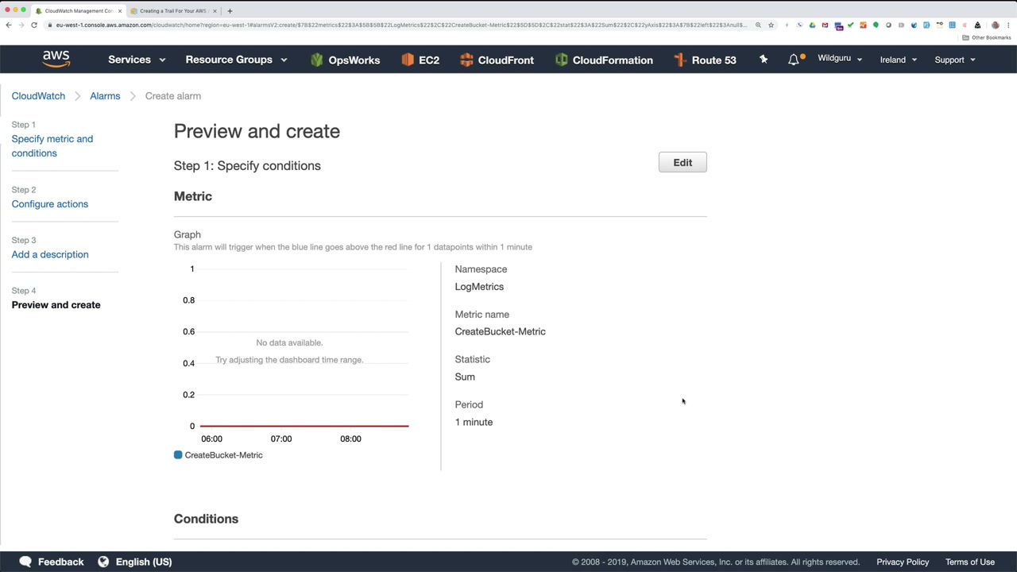The image size is (1017, 572).
Task: Click the Conditions section heading
Action: 206,519
